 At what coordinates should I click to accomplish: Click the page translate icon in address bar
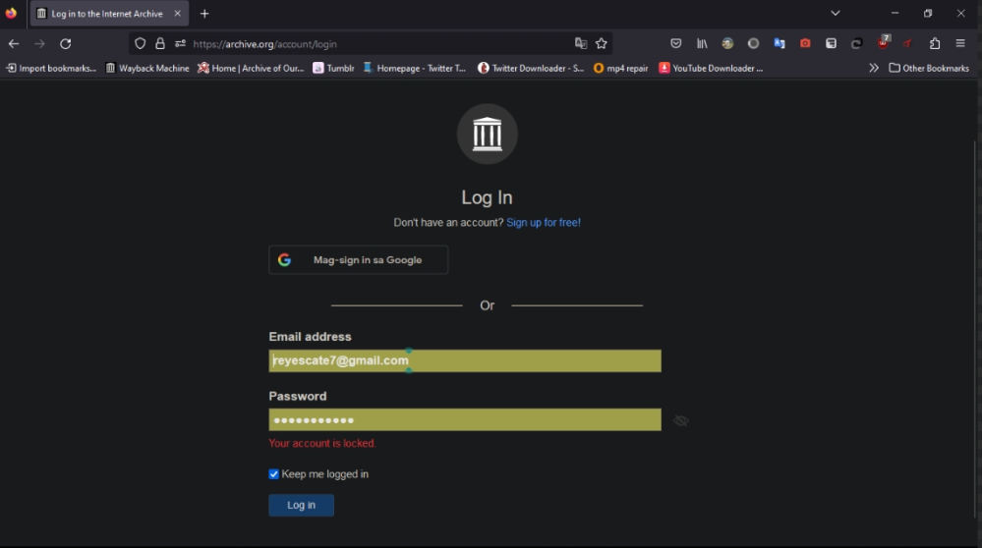(x=581, y=43)
